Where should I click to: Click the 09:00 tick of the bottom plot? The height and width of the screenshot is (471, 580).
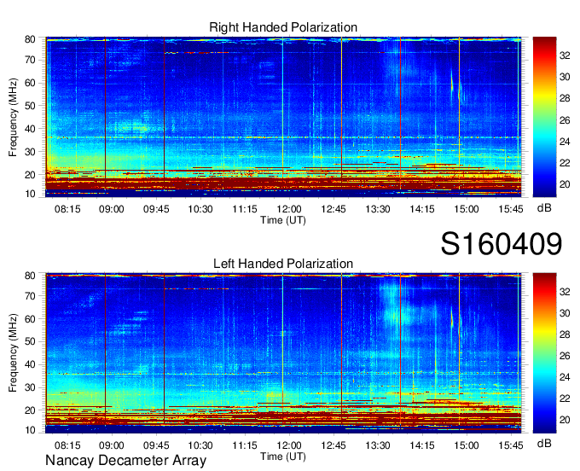click(x=112, y=445)
